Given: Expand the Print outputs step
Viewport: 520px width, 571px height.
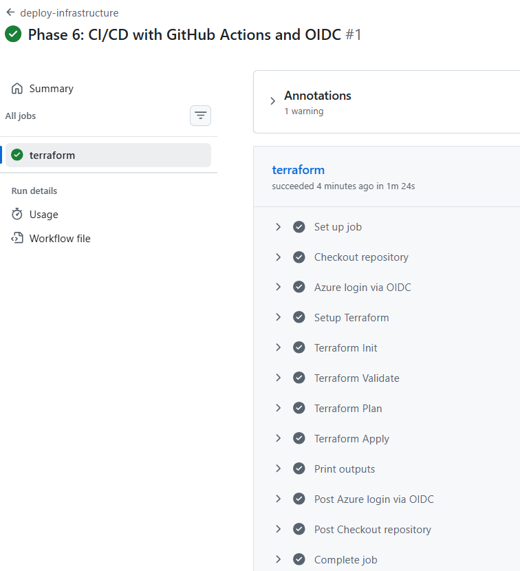Looking at the screenshot, I should [278, 468].
